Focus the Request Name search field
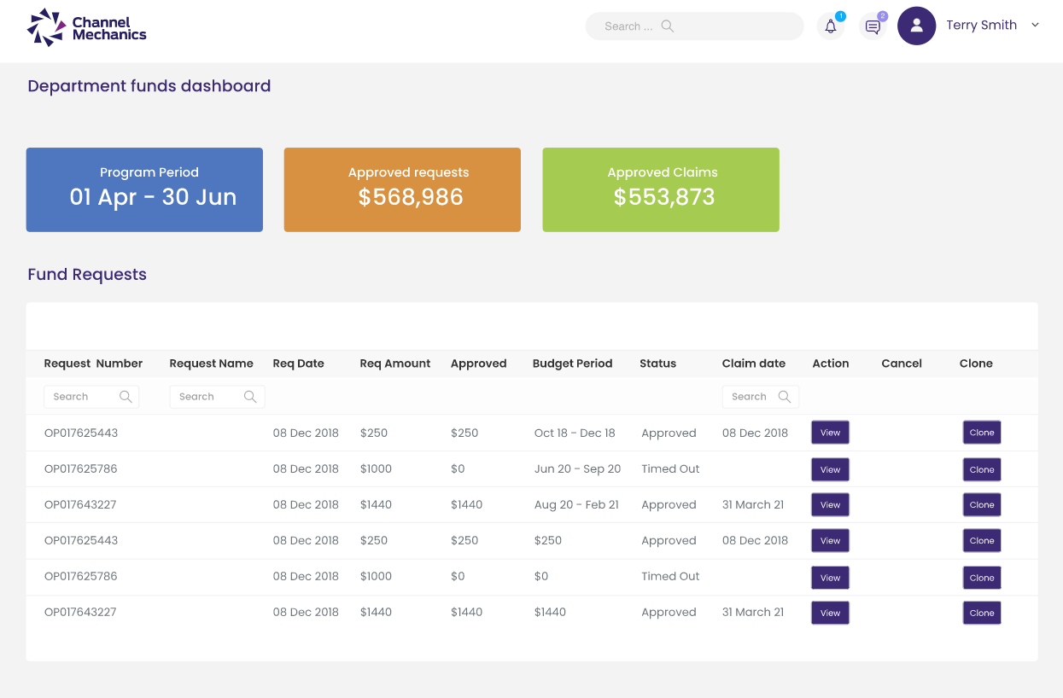This screenshot has height=698, width=1063. (x=205, y=397)
